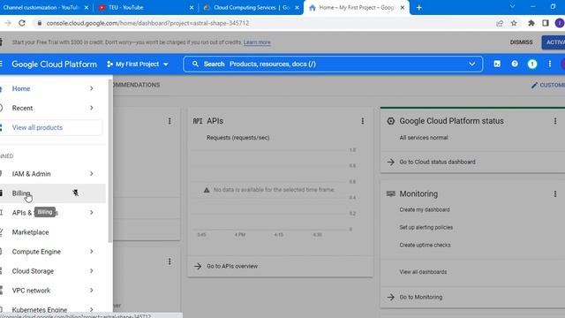Open the lower left card three-dot menu
565x318 pixels.
coord(169,261)
